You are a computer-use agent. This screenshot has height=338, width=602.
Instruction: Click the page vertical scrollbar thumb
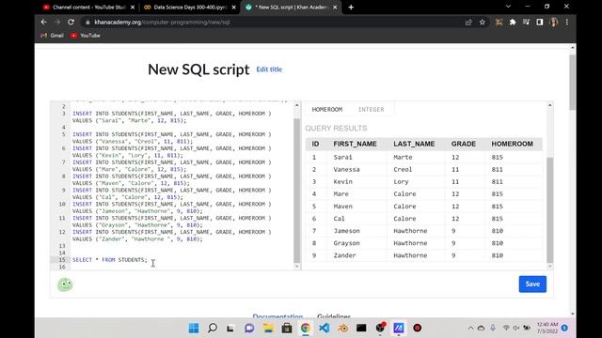coord(573,83)
